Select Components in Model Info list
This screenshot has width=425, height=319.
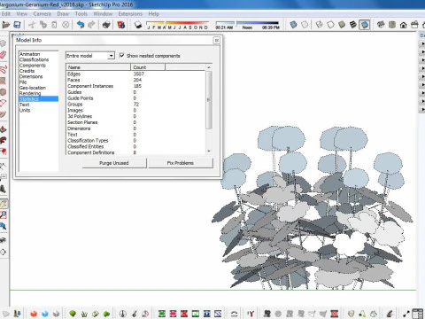coord(33,66)
